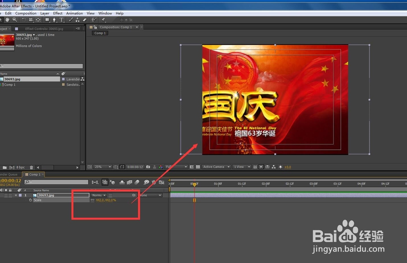Click reset exposure aperture icon
This screenshot has width=407, height=263.
tap(280, 167)
